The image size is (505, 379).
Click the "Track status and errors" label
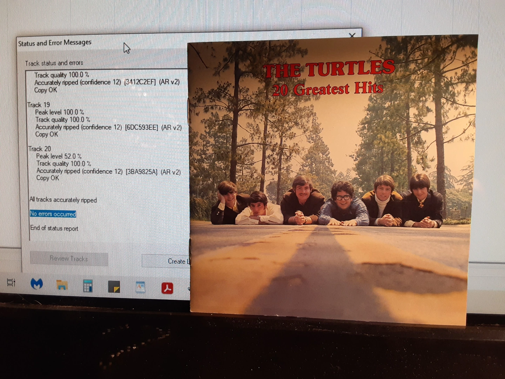[x=54, y=63]
